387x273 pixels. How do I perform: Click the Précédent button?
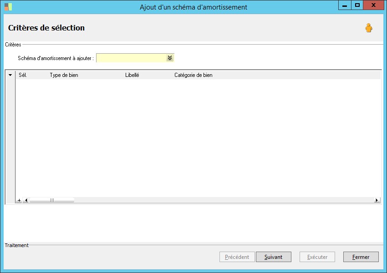click(x=237, y=257)
